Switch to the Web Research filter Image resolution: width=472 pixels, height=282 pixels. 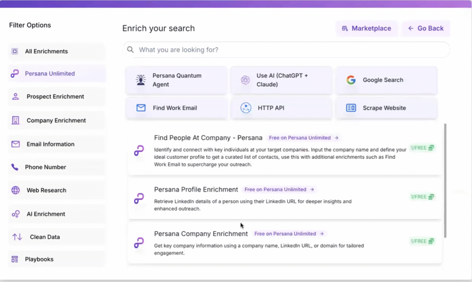click(57, 190)
